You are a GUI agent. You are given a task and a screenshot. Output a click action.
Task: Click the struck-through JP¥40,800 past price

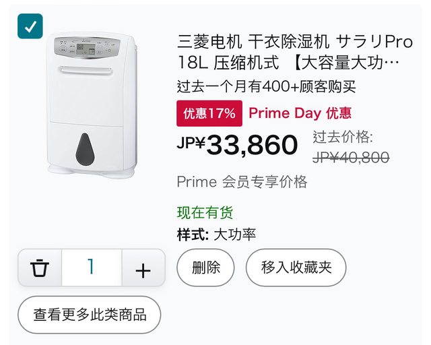[x=351, y=158]
